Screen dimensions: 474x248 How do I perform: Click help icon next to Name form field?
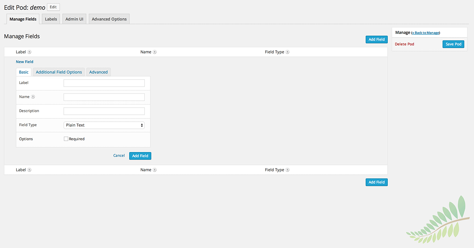click(x=33, y=97)
